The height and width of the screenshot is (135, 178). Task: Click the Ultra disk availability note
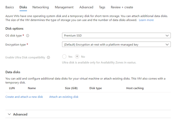99,63
